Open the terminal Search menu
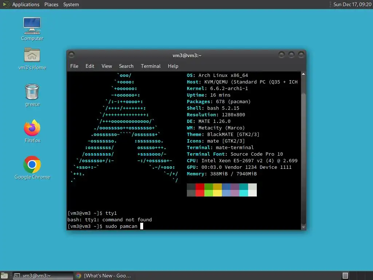 (x=126, y=66)
